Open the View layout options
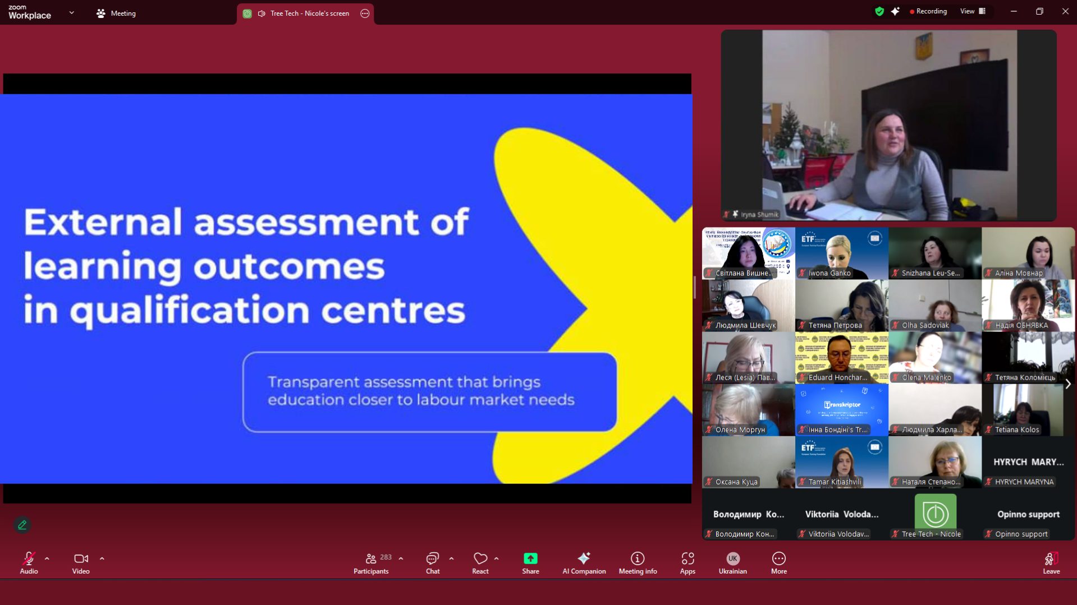This screenshot has height=605, width=1077. [x=973, y=11]
